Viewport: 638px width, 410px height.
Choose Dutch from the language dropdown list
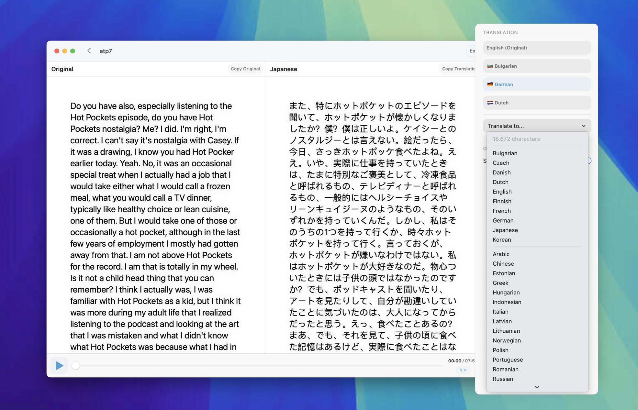537,182
